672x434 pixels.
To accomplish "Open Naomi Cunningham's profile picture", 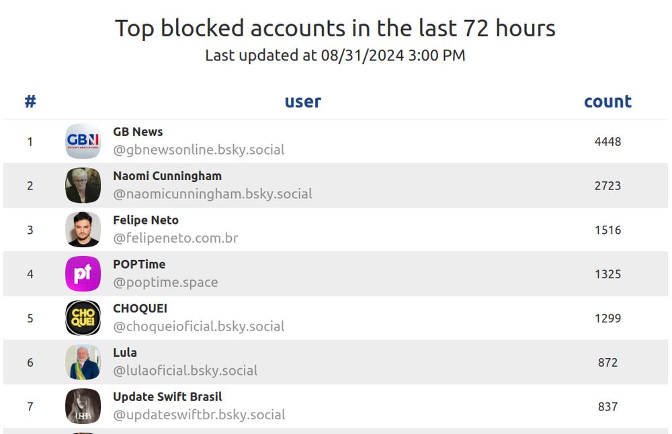I will point(83,185).
